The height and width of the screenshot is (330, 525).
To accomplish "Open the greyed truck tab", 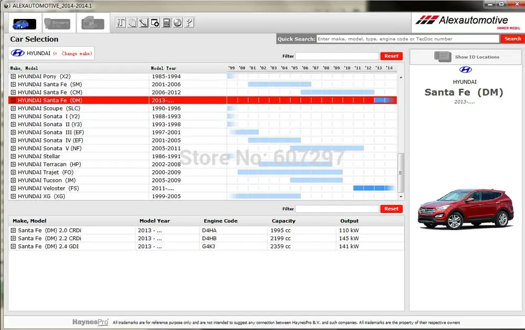I will click(93, 24).
